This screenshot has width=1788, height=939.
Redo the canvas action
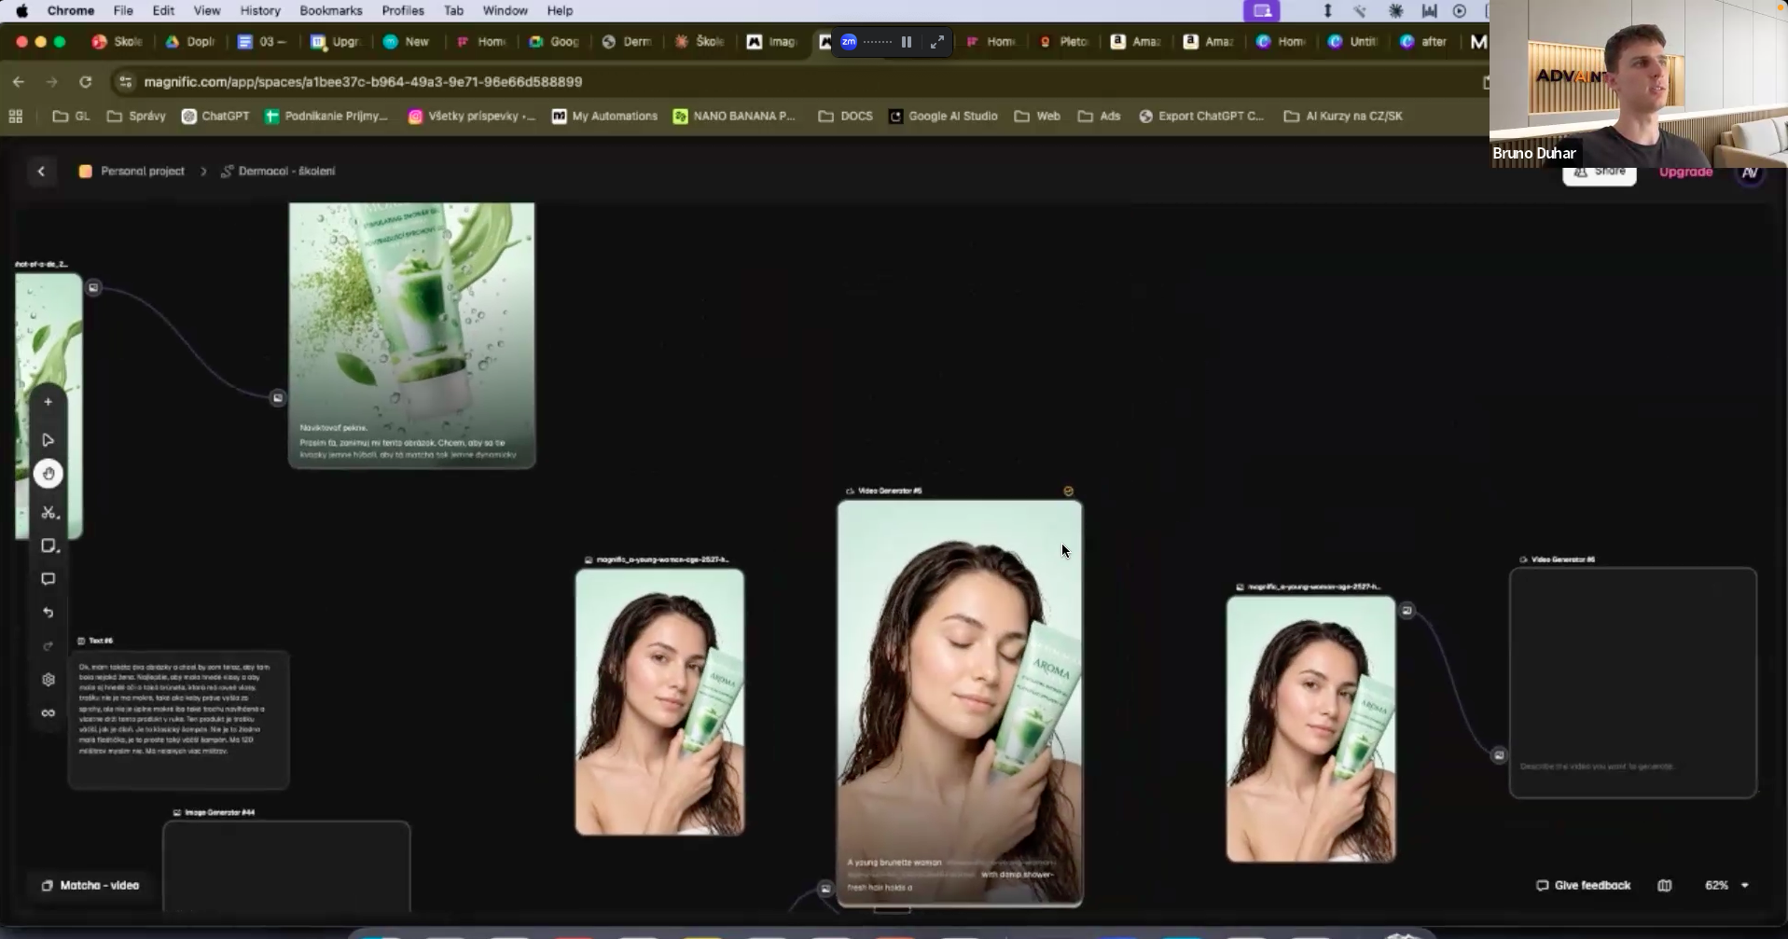pyautogui.click(x=49, y=646)
